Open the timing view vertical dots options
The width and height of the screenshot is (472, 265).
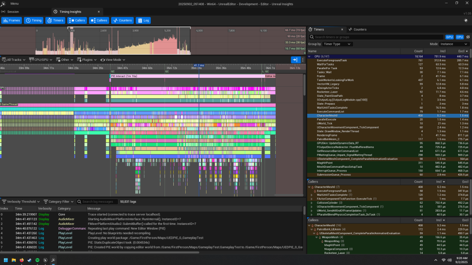pyautogui.click(x=303, y=59)
